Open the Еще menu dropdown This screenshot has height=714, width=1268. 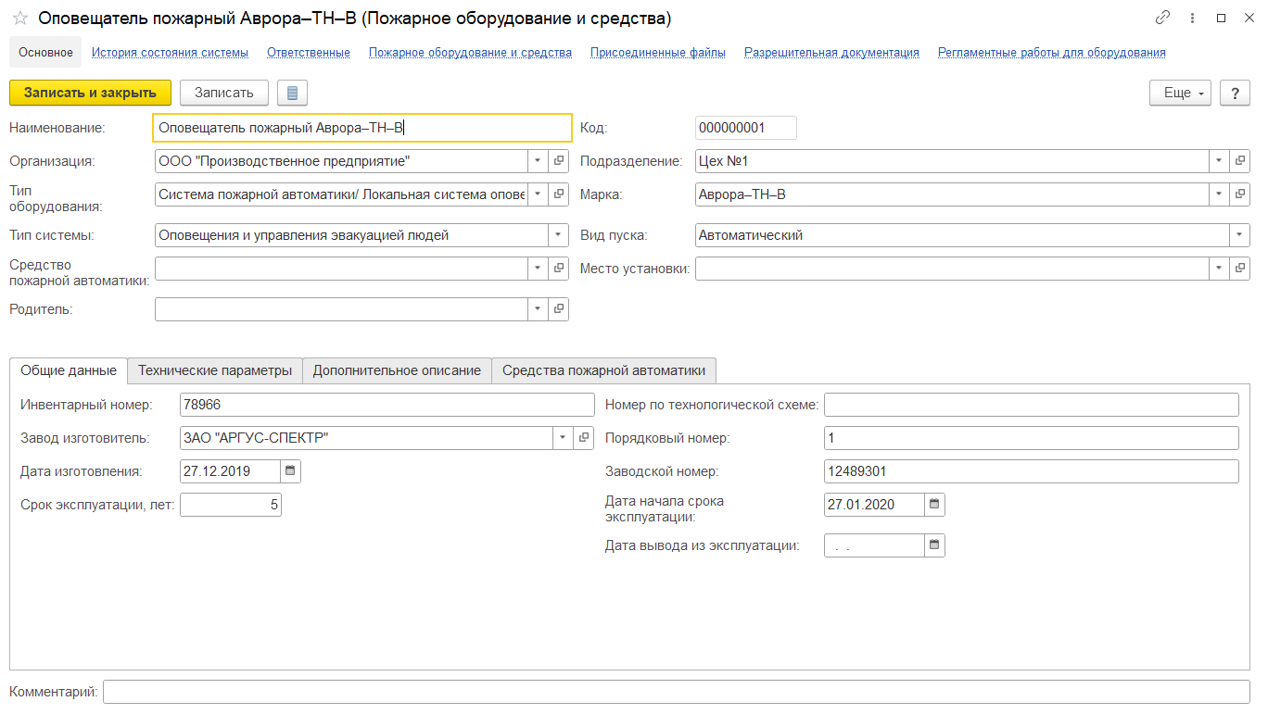coord(1180,93)
